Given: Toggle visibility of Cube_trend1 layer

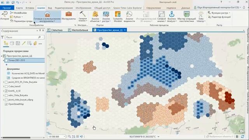Looking at the screenshot, I should pos(6,86).
